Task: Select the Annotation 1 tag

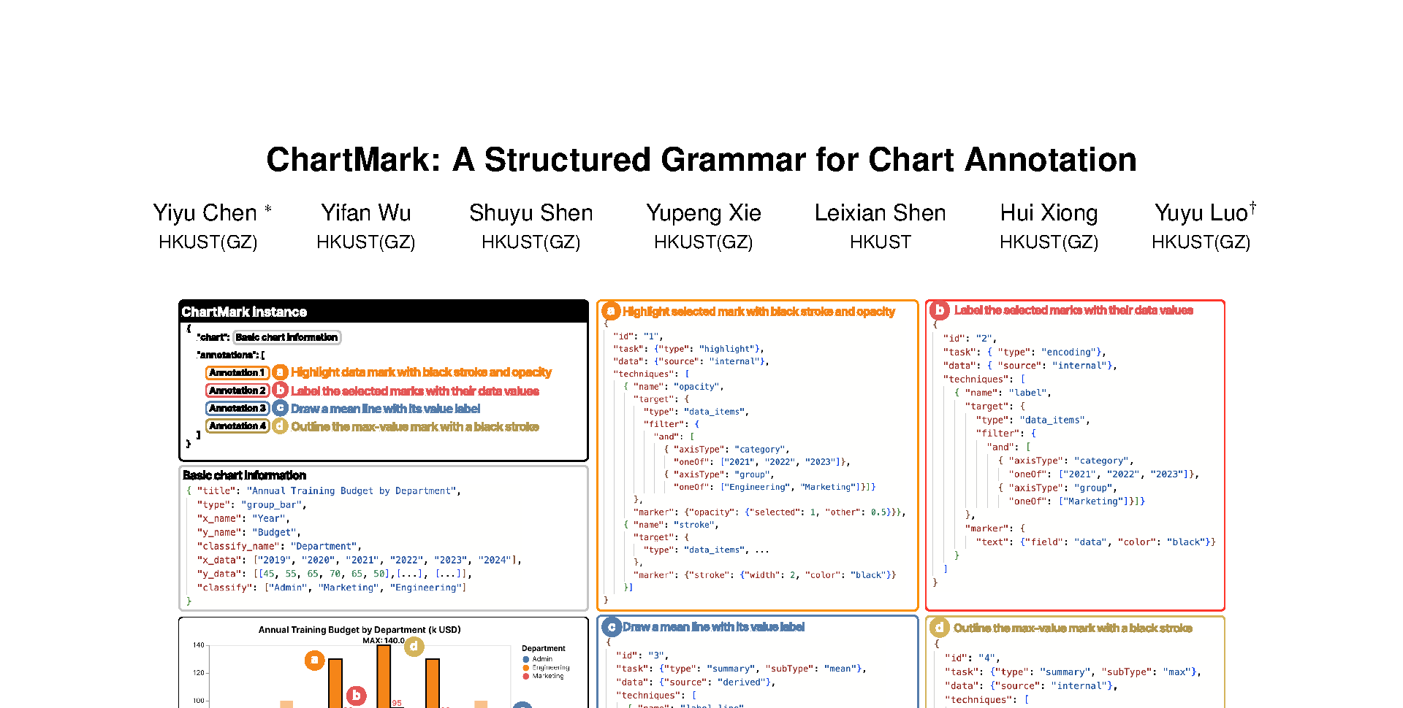Action: (x=237, y=372)
